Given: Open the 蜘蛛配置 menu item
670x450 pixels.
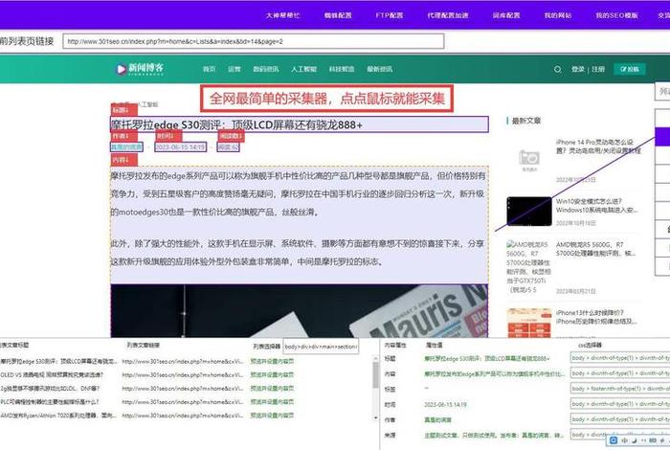Looking at the screenshot, I should click(338, 15).
